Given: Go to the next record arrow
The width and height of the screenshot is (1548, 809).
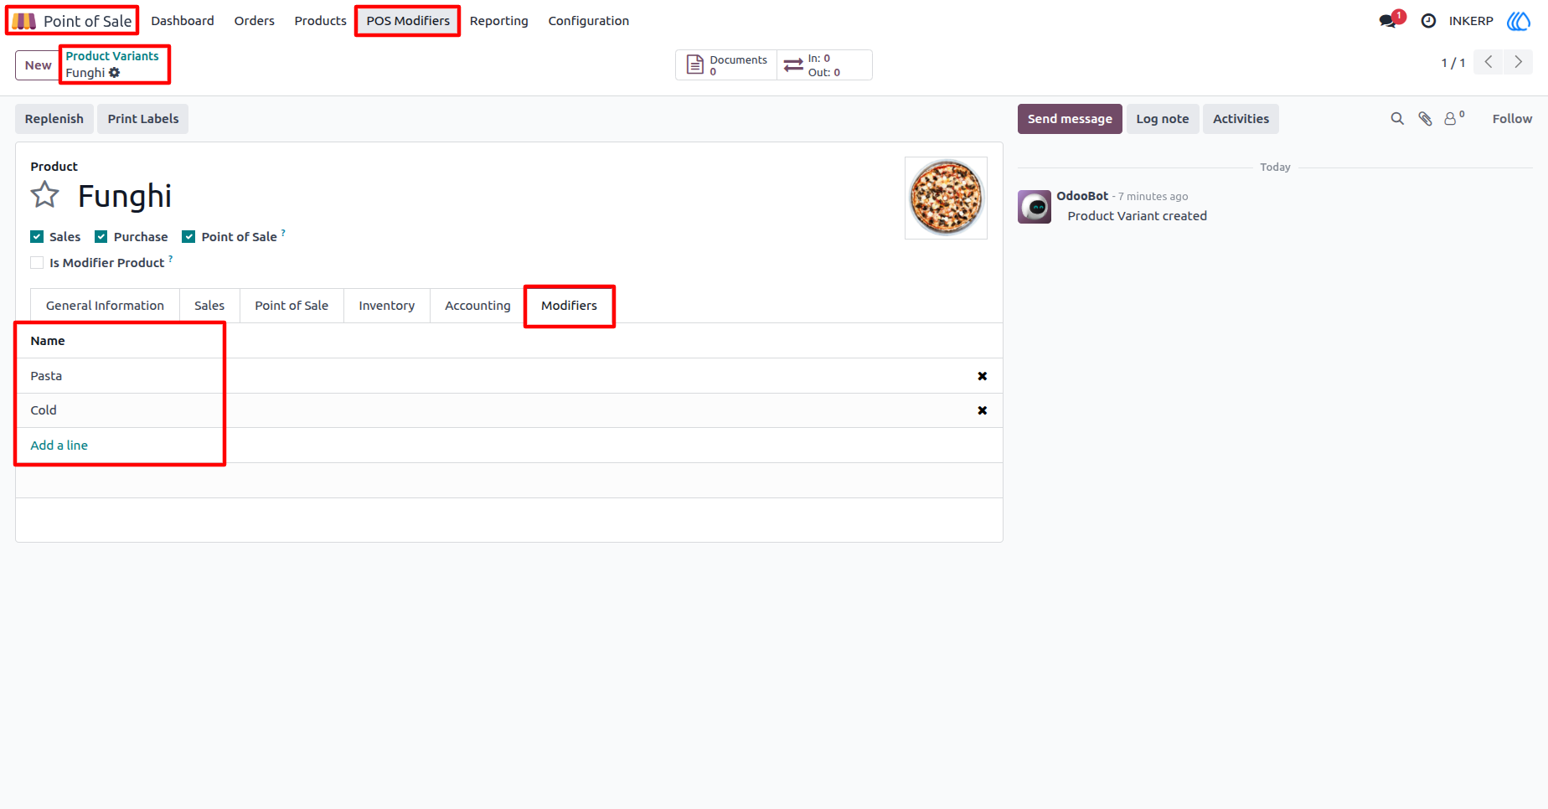Looking at the screenshot, I should point(1518,62).
